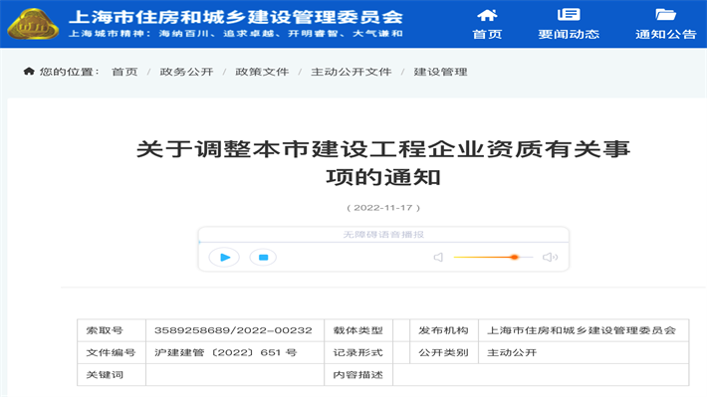Click the 内容描述 table cell

tap(358, 374)
